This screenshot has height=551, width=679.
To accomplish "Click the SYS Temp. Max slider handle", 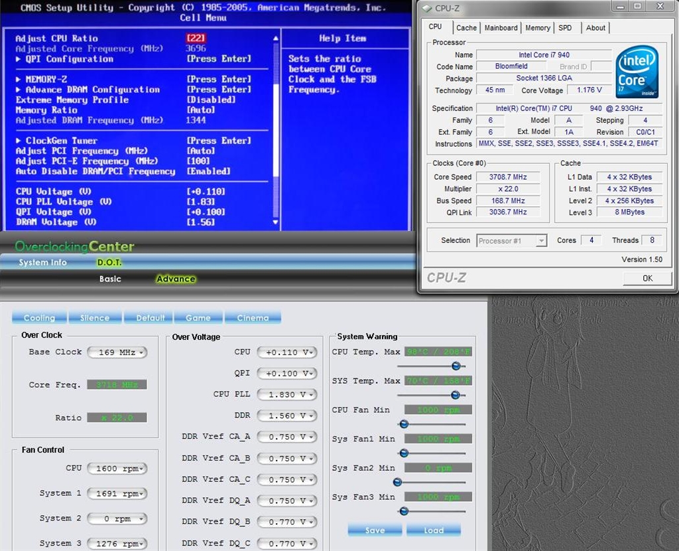I will click(x=455, y=395).
